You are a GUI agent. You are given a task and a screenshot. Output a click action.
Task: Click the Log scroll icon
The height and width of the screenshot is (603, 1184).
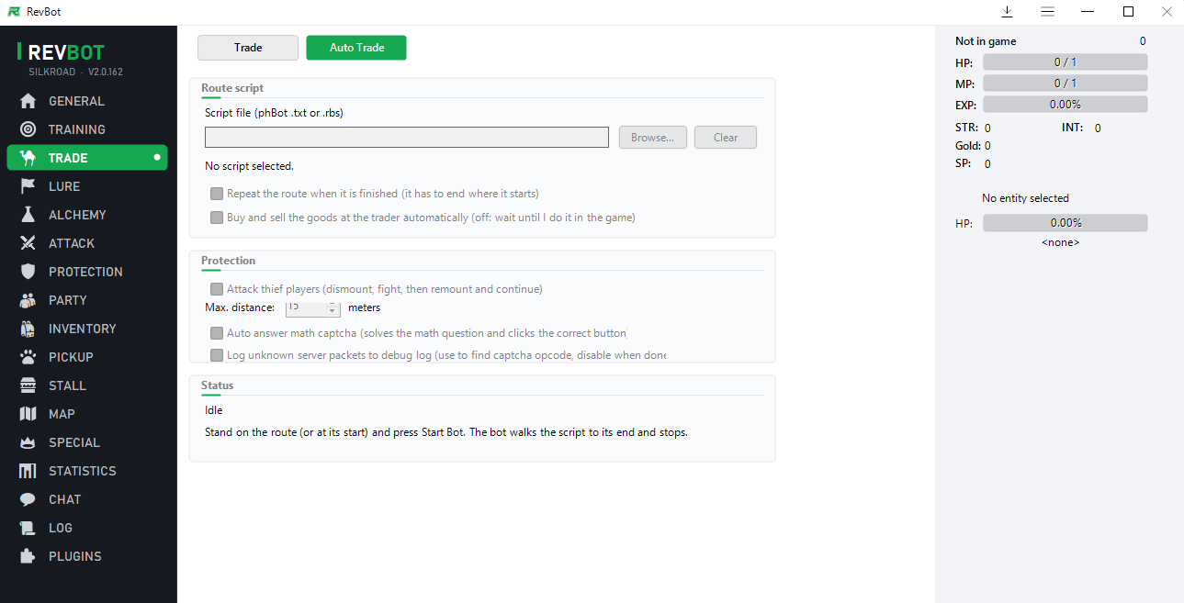(28, 528)
